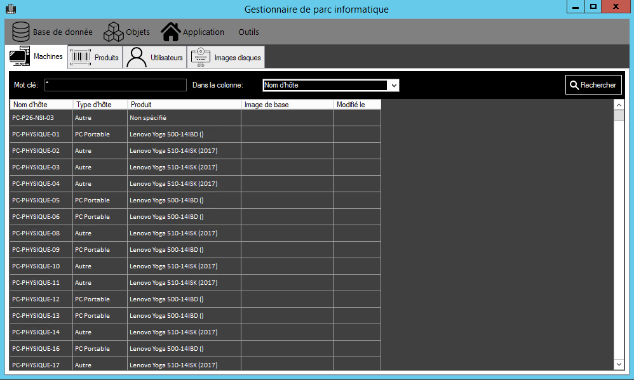Click Lenovo Yoga product cell of PC-PHYSIQUE-13
Viewport: 634px width, 380px height.
click(x=184, y=316)
